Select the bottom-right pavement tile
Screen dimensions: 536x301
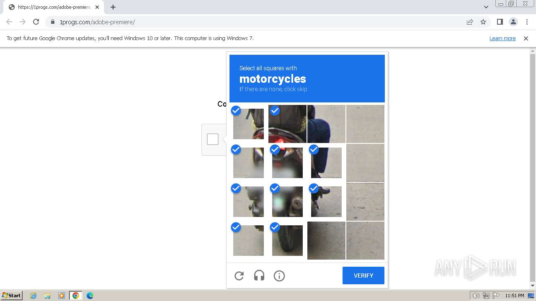click(365, 240)
